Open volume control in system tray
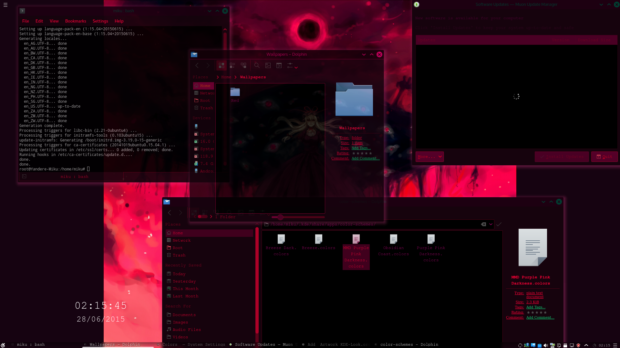Viewport: 620px width, 348px height. point(546,345)
